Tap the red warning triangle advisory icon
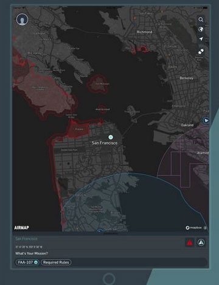Screen dimensions: 219x285 (x=190, y=242)
